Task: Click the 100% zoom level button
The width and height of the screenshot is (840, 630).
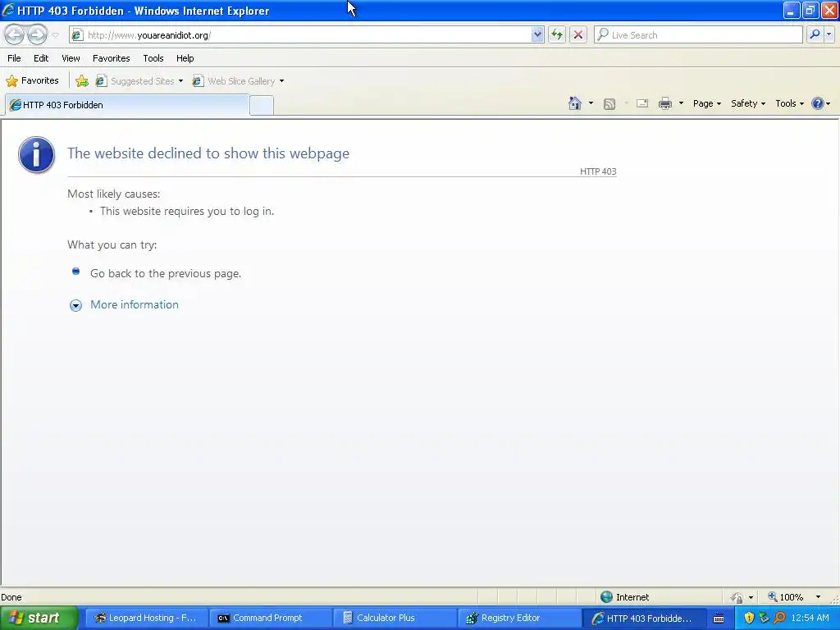Action: (786, 597)
